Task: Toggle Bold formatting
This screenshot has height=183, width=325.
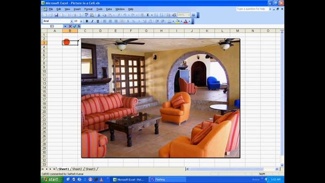Action: (x=87, y=21)
